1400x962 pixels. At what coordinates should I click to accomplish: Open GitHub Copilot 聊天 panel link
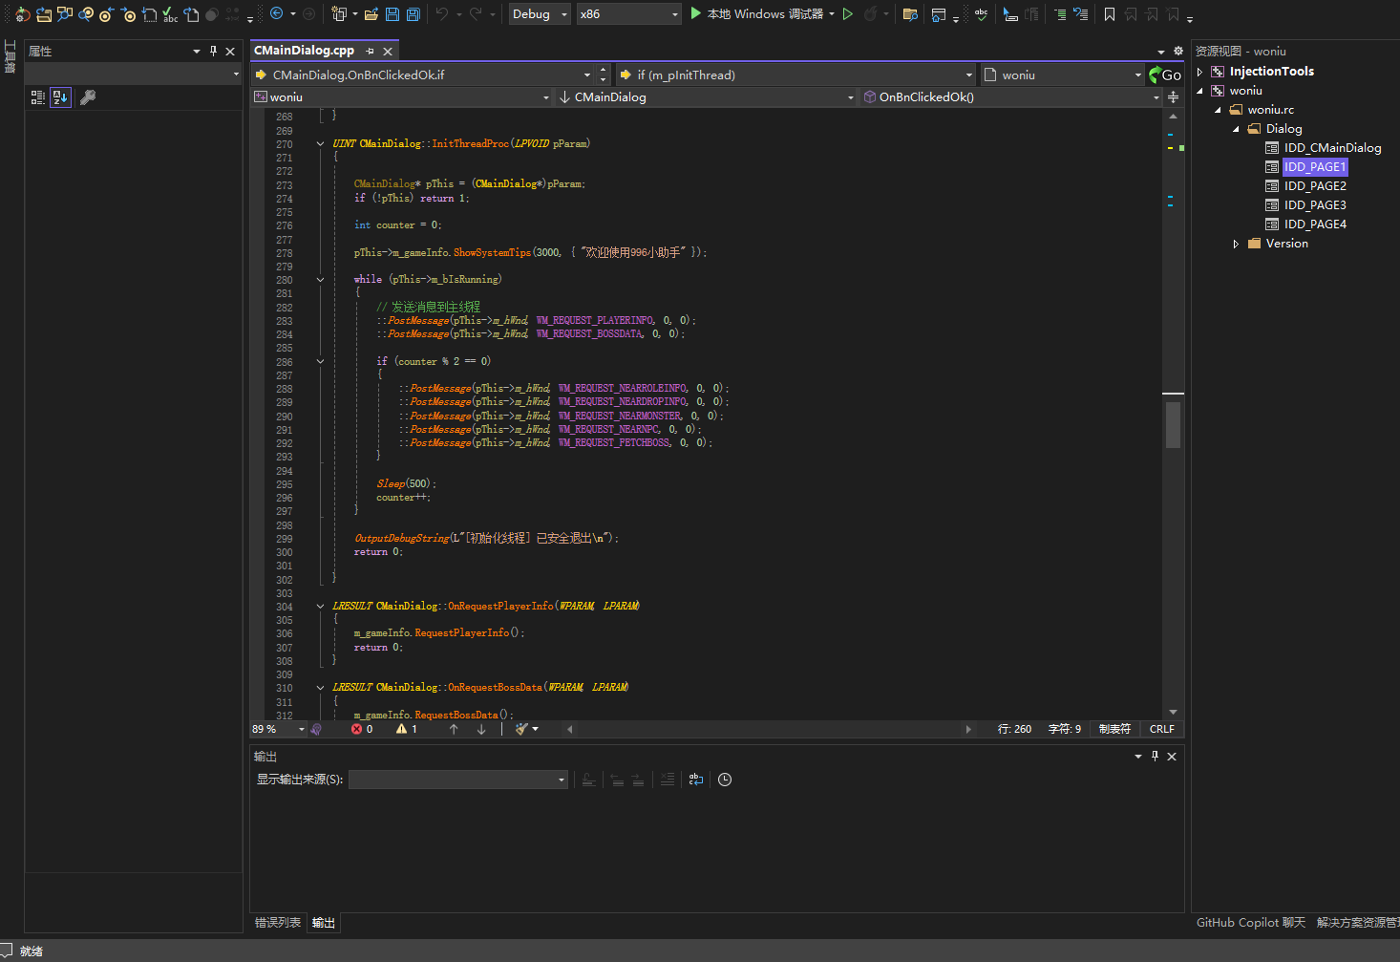[x=1250, y=923]
